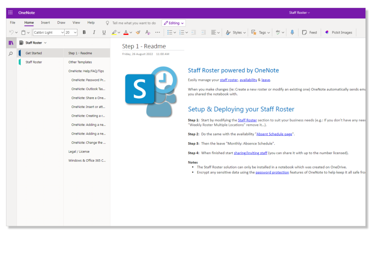Switch to the Home tab
376x257 pixels.
point(29,22)
